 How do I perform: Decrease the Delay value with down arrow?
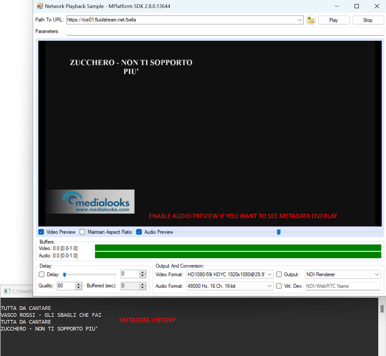(x=143, y=276)
